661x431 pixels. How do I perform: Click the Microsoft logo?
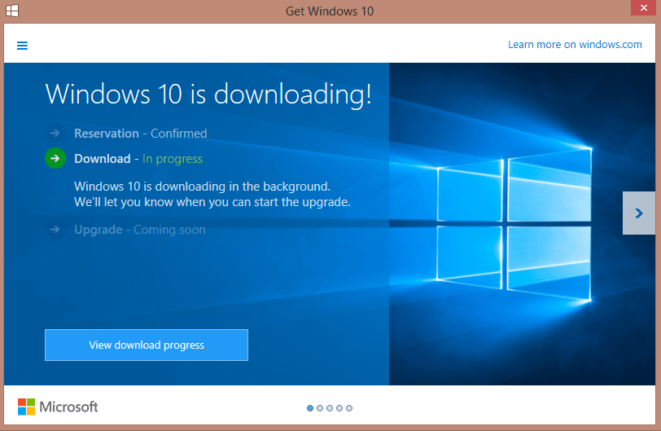(58, 407)
